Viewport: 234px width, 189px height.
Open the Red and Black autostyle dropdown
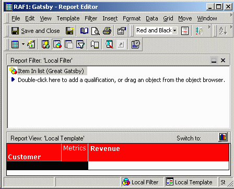click(174, 31)
